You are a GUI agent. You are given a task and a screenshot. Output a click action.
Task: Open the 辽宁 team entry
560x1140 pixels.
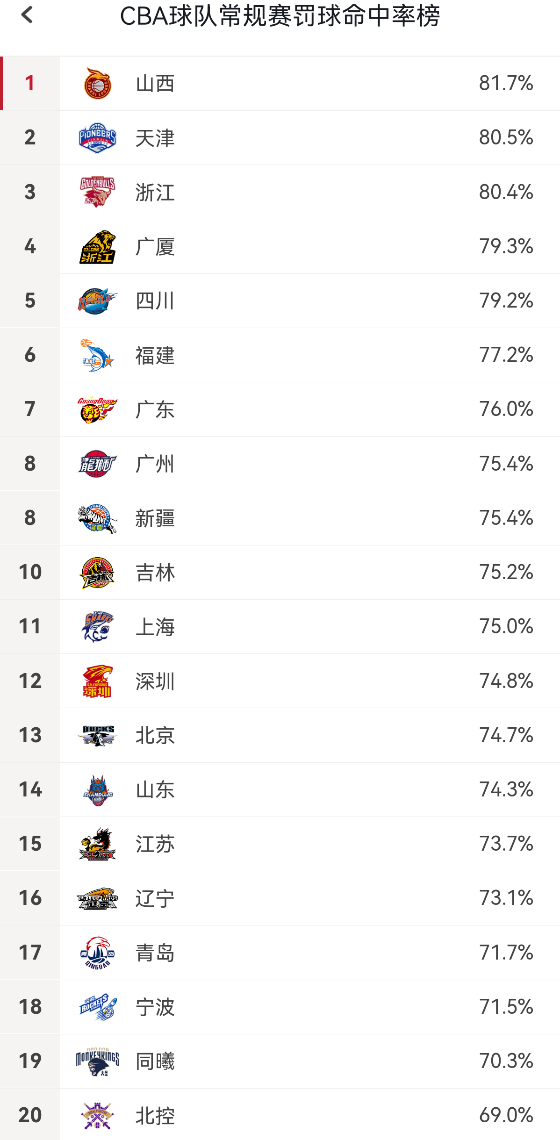(280, 898)
